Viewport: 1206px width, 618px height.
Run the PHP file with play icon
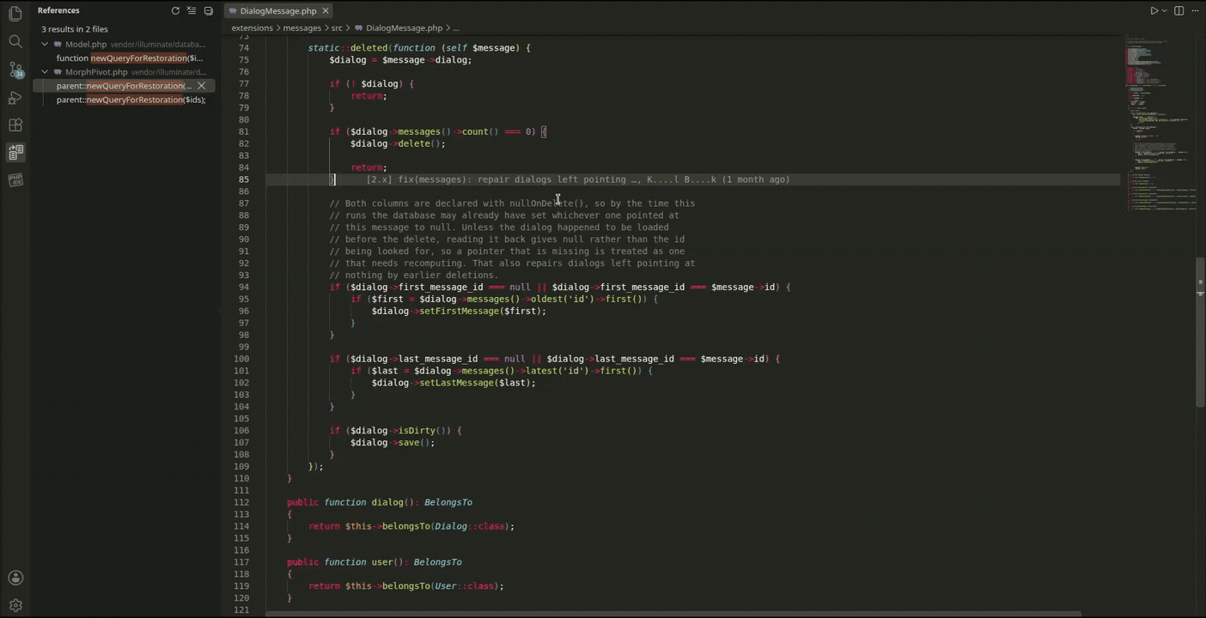click(x=1154, y=10)
